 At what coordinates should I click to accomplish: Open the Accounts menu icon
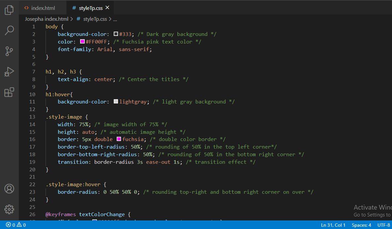click(x=9, y=189)
